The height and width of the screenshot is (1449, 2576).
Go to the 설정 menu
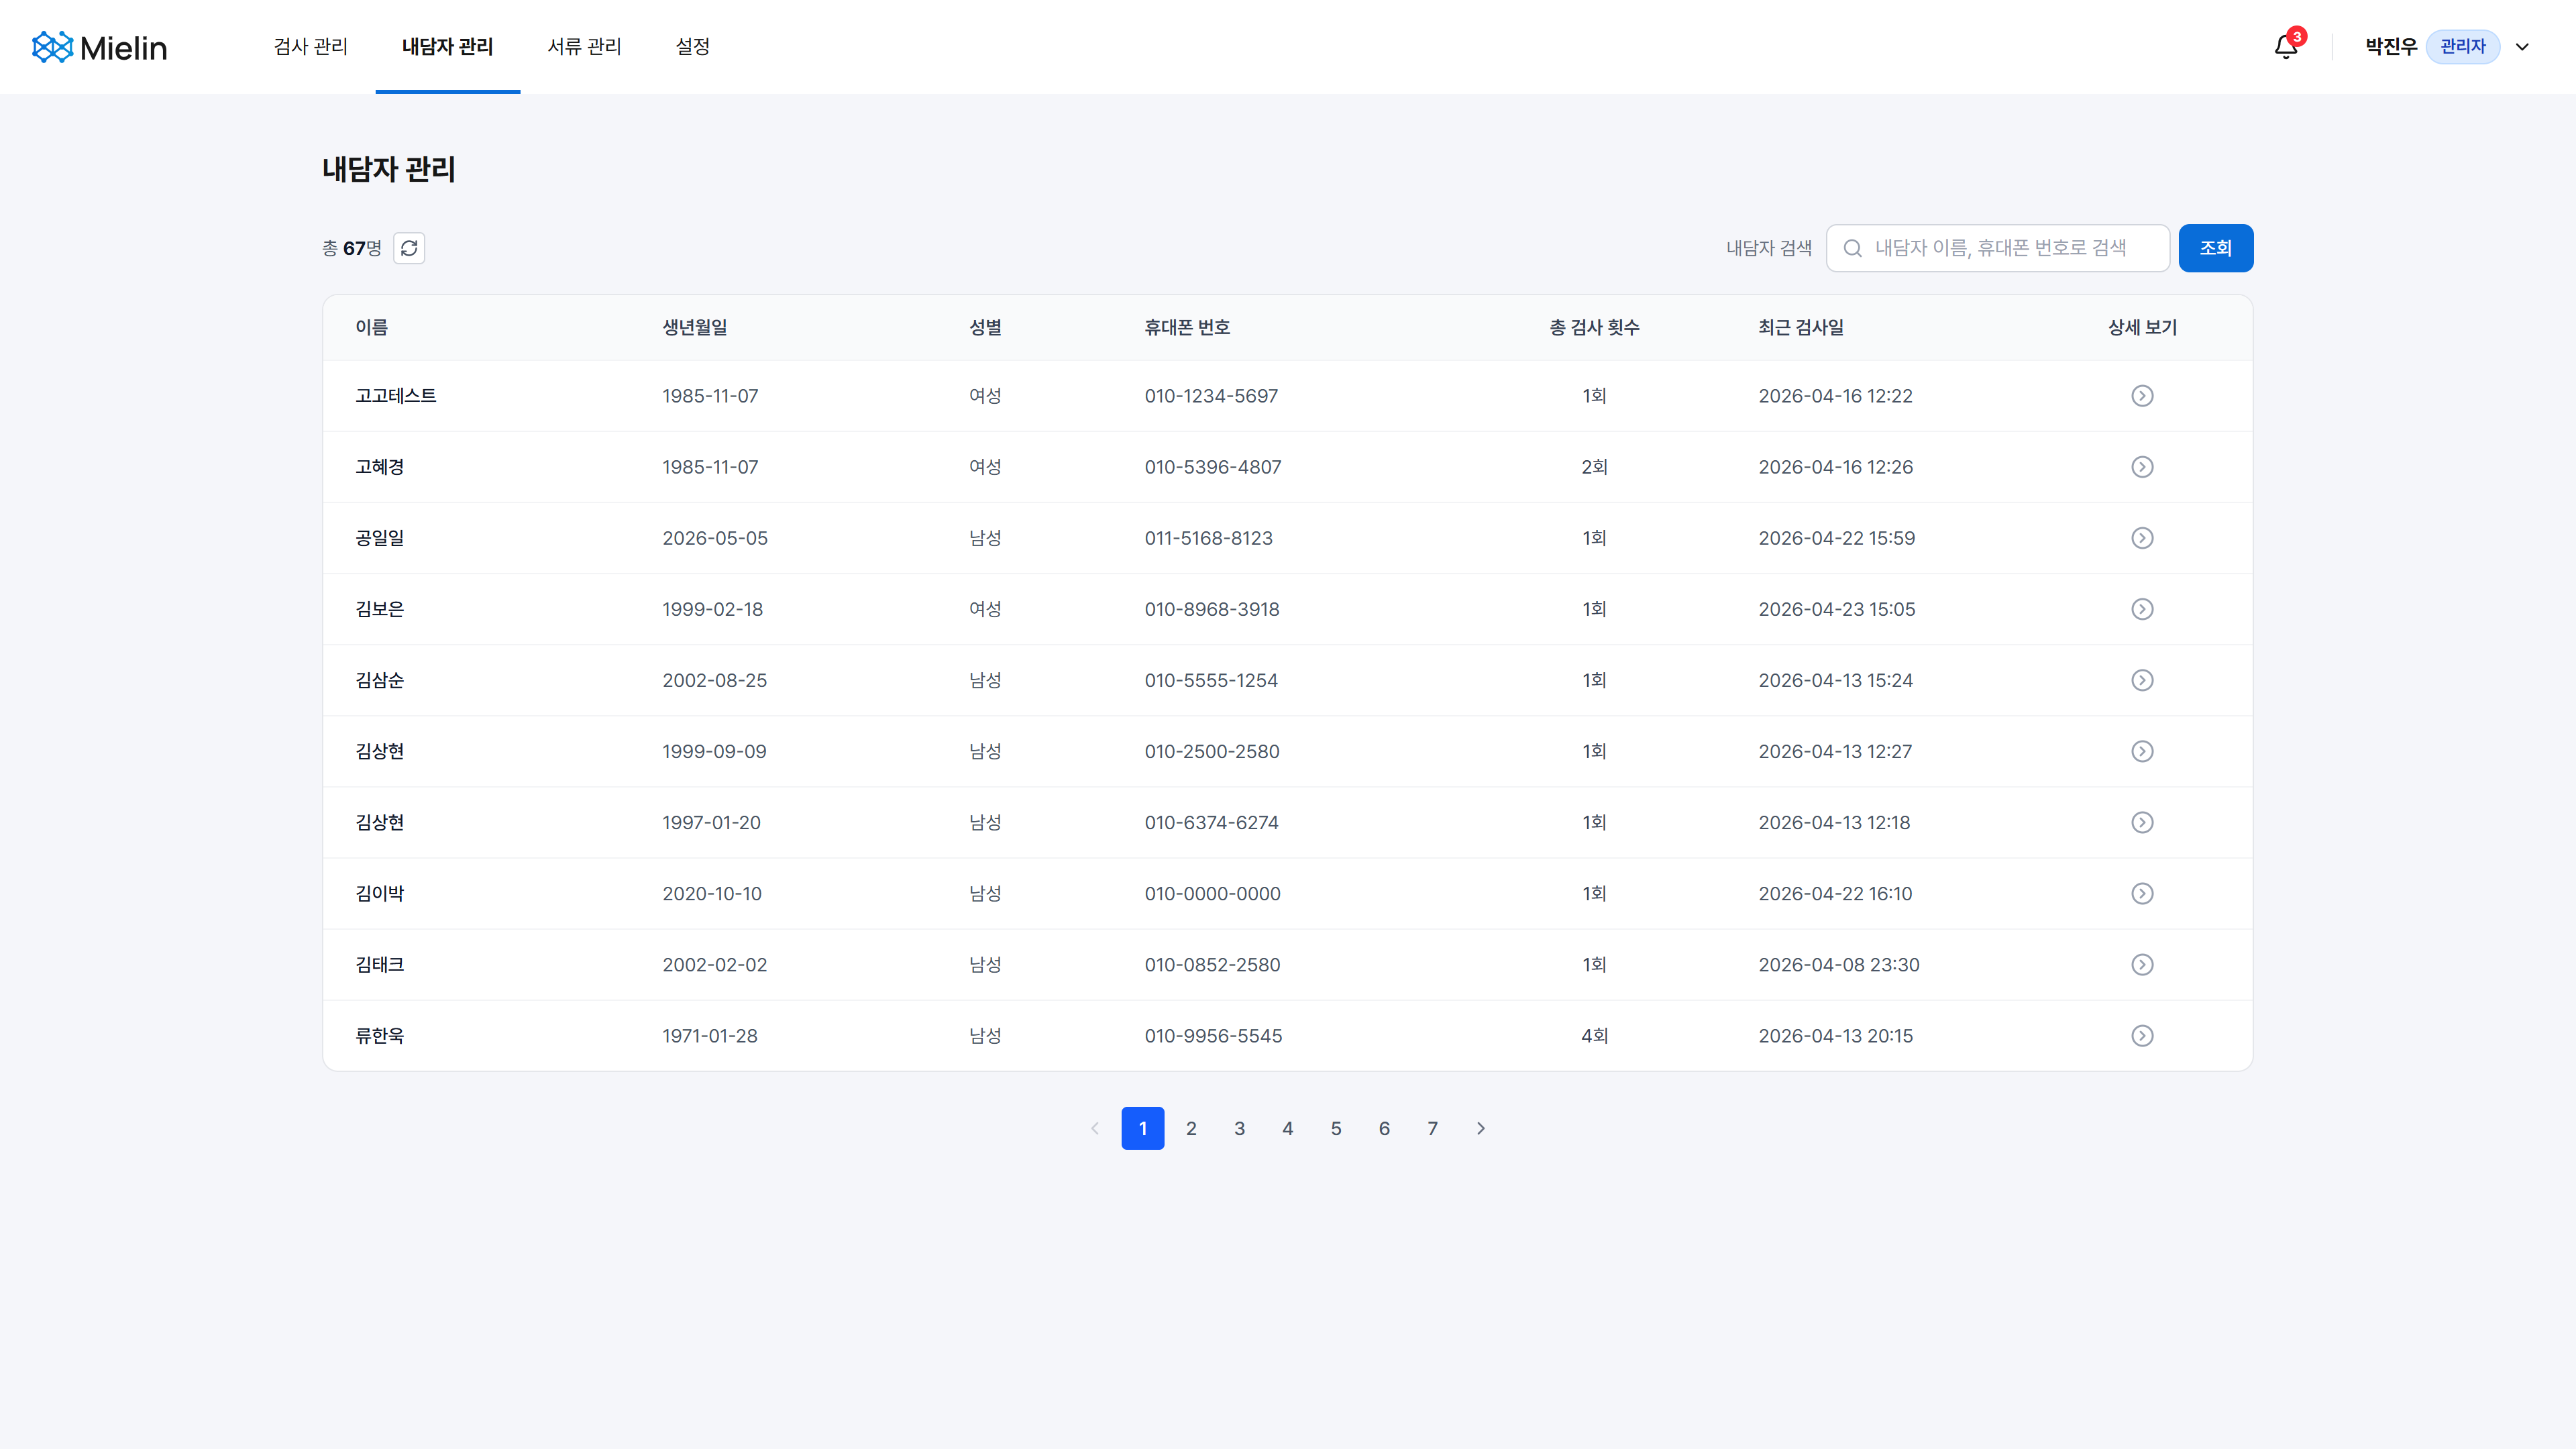(692, 47)
